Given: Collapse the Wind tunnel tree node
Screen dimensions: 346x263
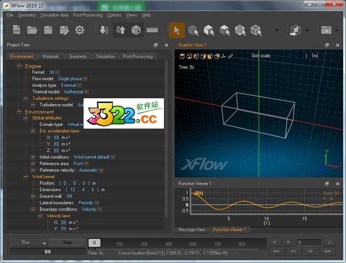Looking at the screenshot, I should coord(26,176).
